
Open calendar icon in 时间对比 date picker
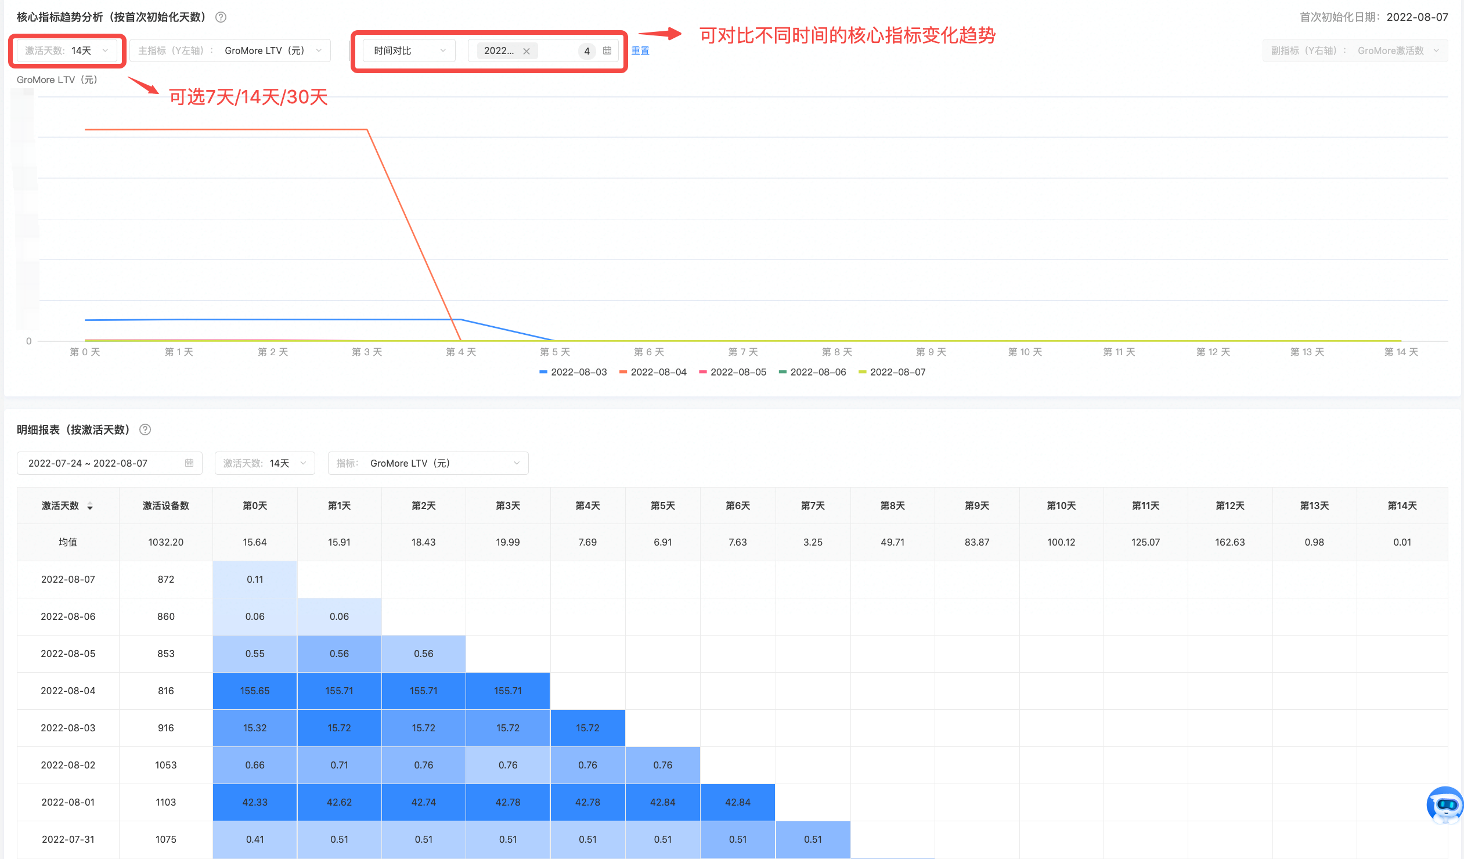click(x=607, y=50)
